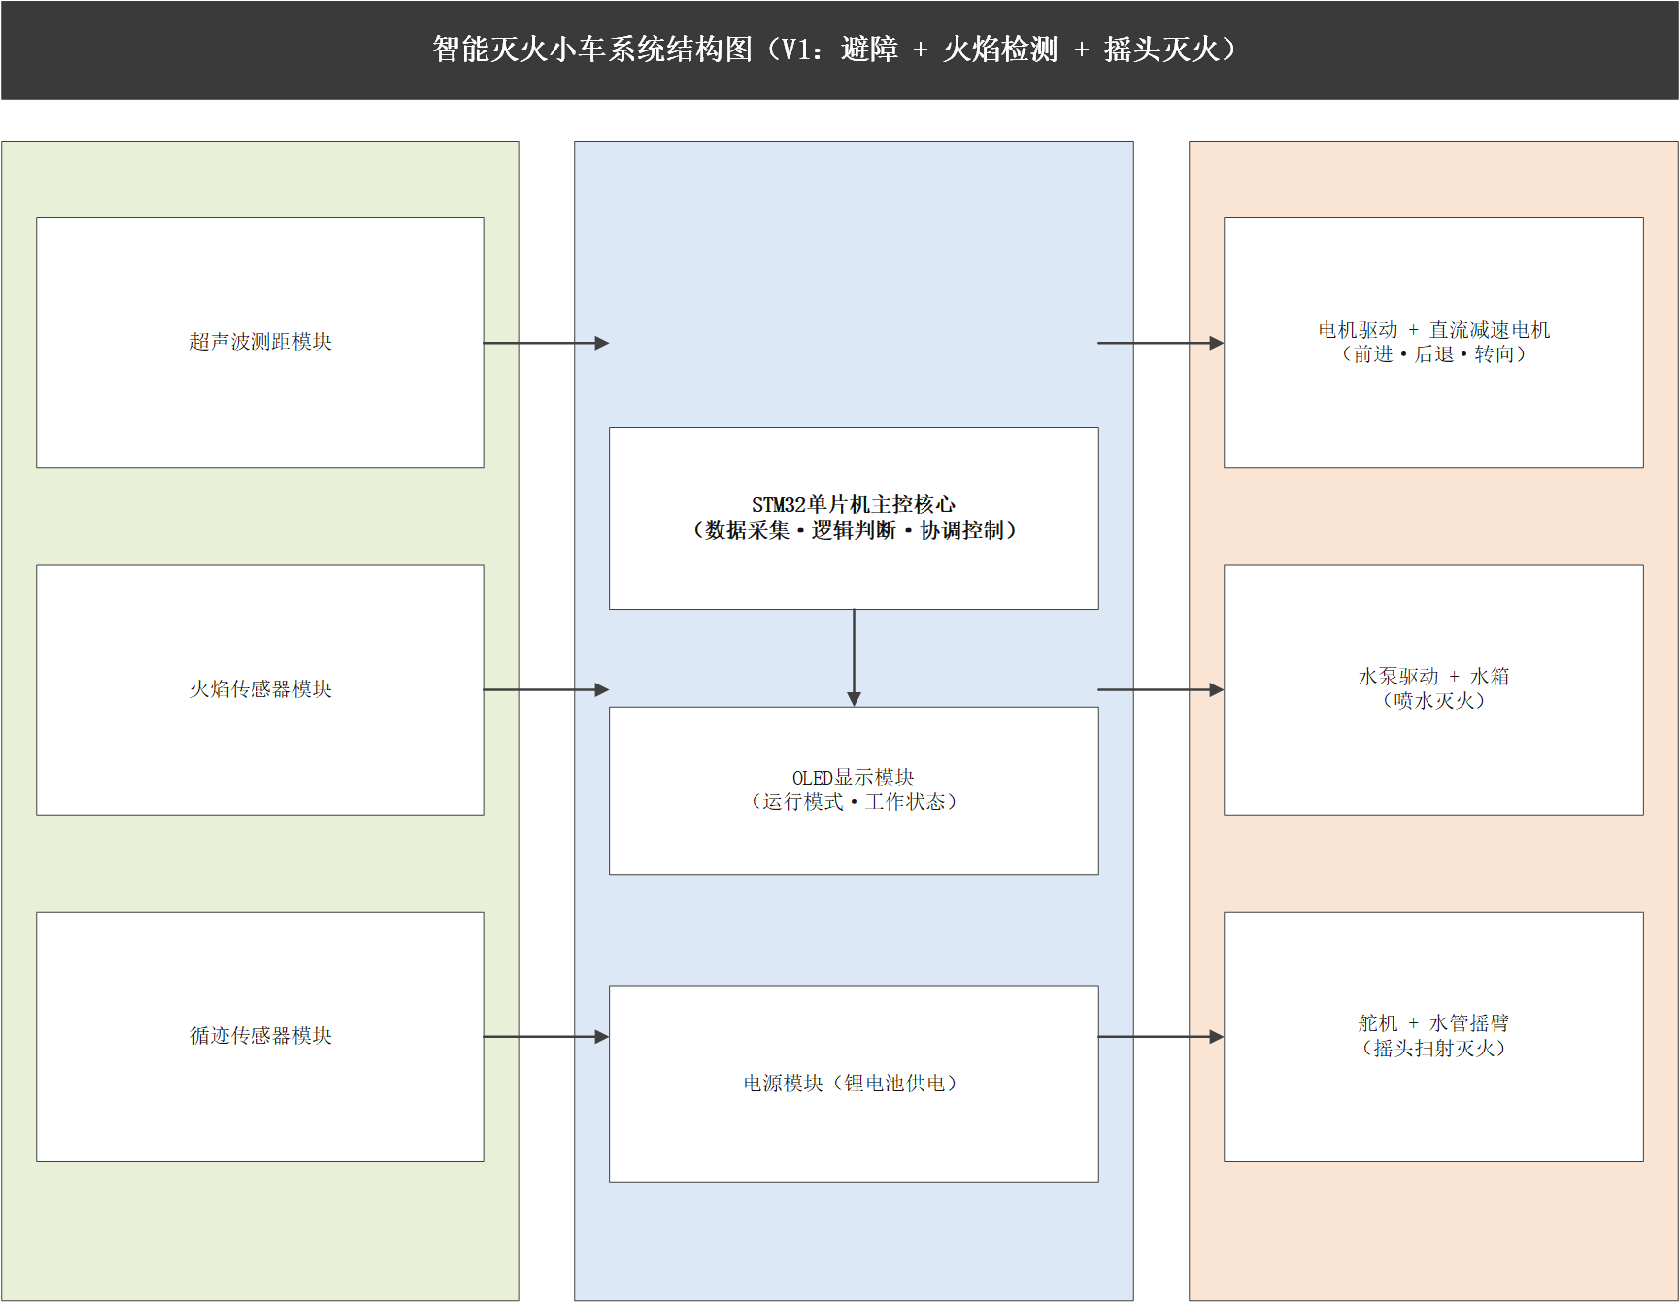This screenshot has height=1302, width=1680.
Task: Click the 电源模块（锂电池供电） box
Action: tap(854, 1084)
